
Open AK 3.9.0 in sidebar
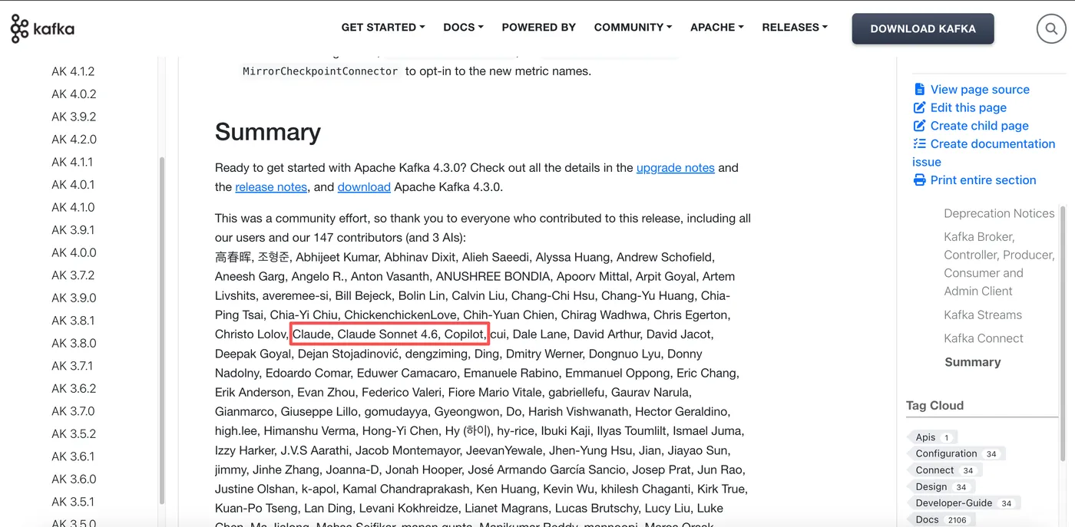(x=74, y=298)
